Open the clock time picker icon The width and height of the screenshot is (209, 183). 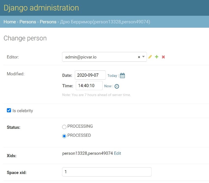117,86
